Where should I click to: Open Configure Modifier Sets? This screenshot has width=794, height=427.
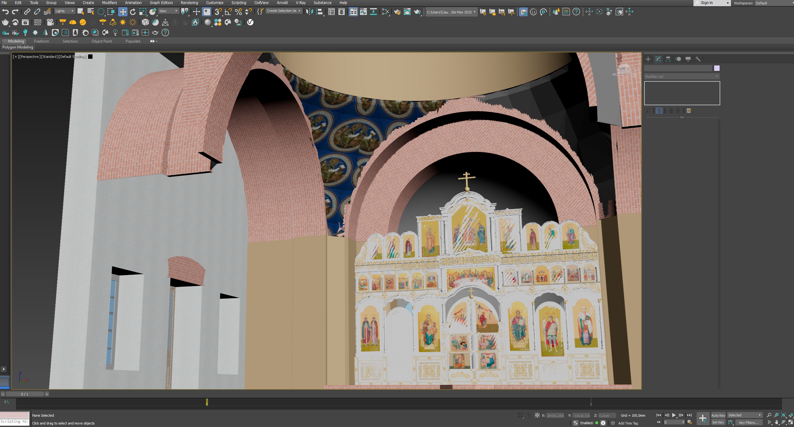[689, 111]
